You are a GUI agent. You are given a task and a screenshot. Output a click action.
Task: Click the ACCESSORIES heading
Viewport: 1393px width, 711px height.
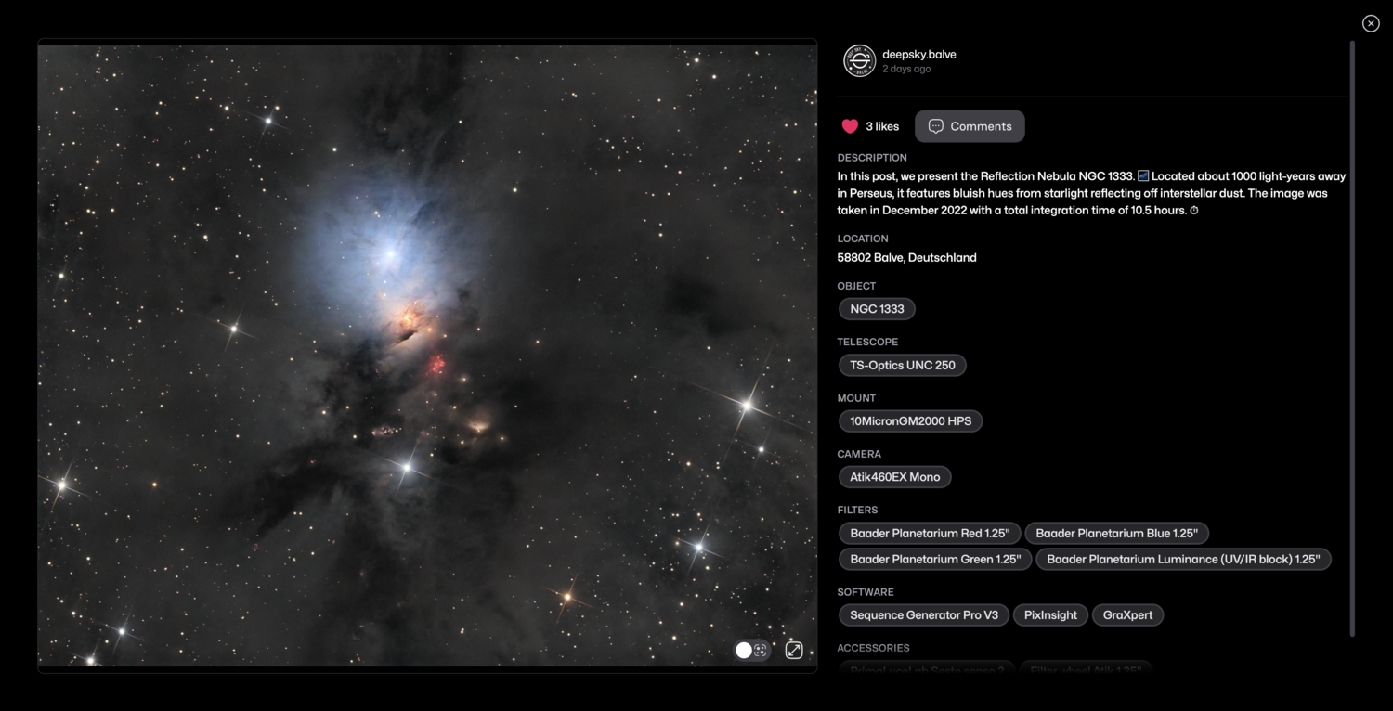click(873, 648)
